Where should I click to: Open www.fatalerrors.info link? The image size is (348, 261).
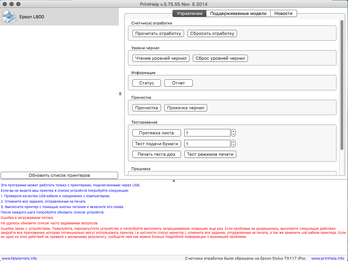click(19, 258)
